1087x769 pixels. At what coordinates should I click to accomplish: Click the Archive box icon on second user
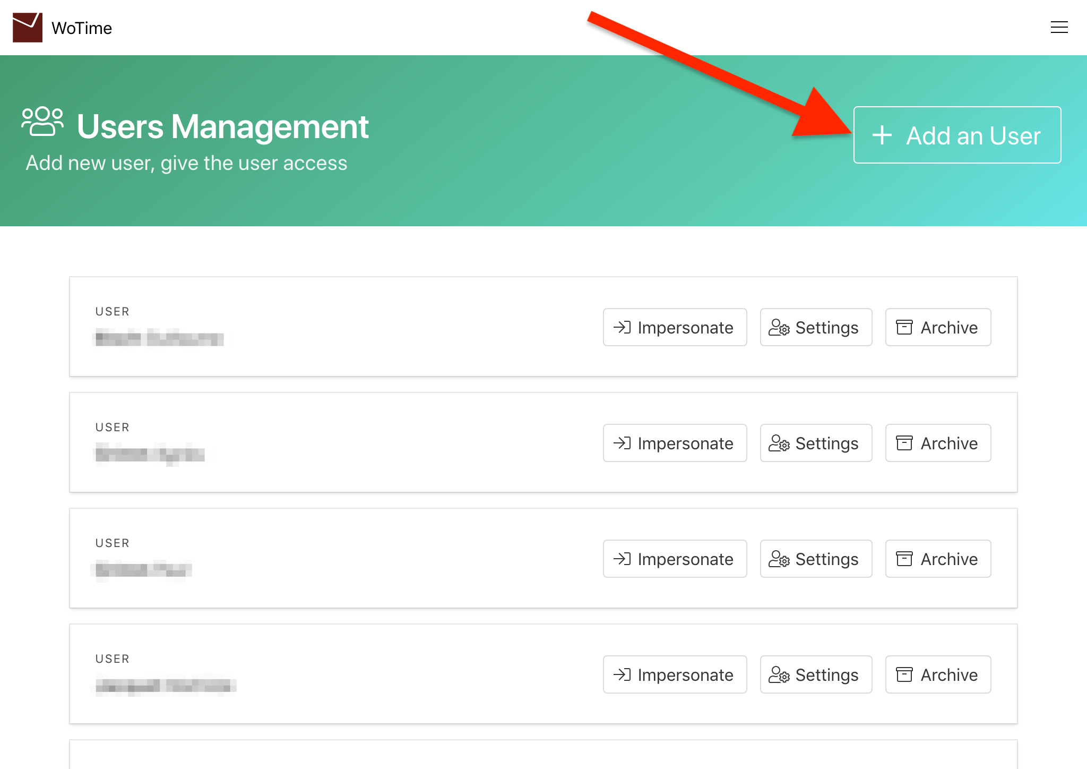point(904,443)
